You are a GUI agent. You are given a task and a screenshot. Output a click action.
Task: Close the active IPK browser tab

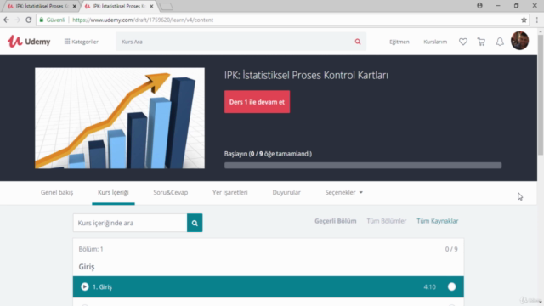[x=151, y=6]
